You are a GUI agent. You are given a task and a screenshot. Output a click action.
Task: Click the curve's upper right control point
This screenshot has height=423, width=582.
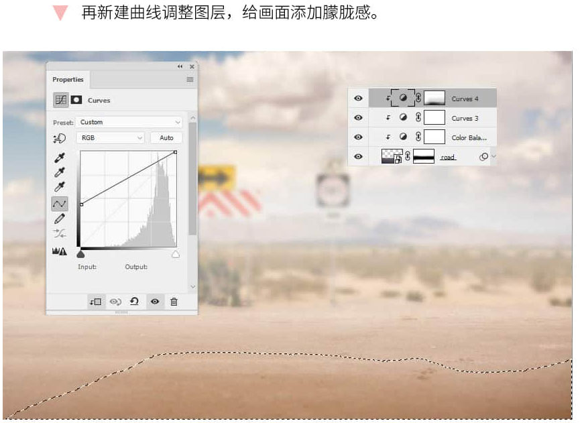pyautogui.click(x=175, y=152)
